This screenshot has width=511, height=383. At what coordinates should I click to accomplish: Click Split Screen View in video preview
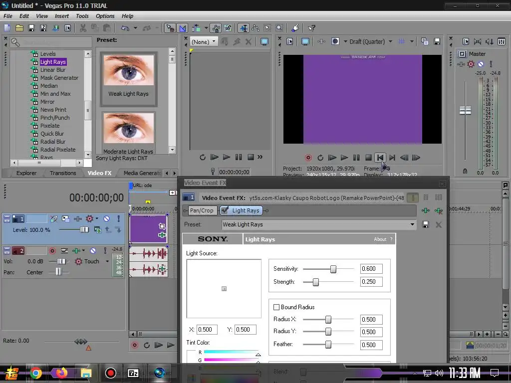pos(335,41)
